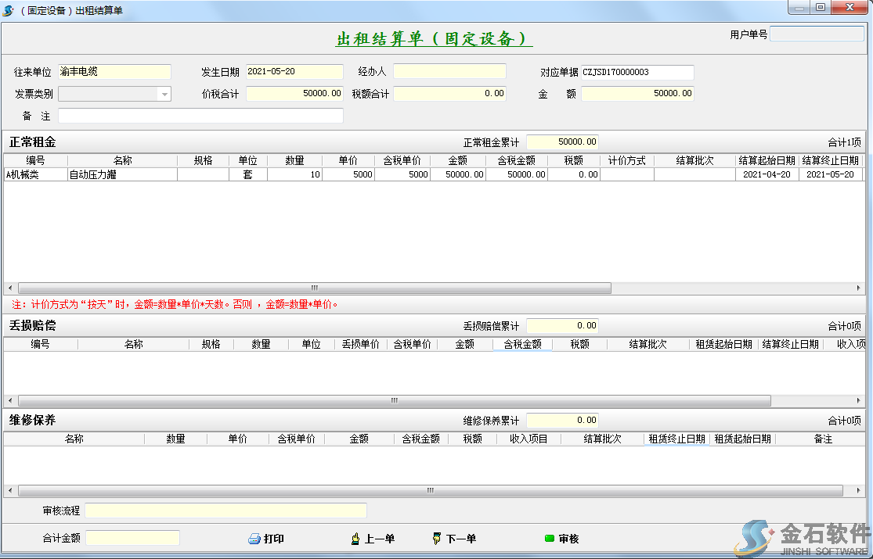Click the 审核流程 field

click(x=225, y=511)
